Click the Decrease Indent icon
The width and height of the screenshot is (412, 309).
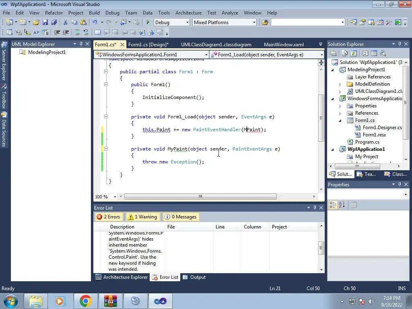coord(57,32)
